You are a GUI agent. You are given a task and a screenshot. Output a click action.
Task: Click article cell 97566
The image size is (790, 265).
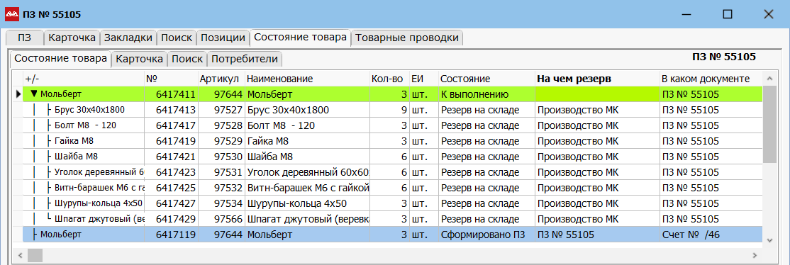(x=221, y=219)
